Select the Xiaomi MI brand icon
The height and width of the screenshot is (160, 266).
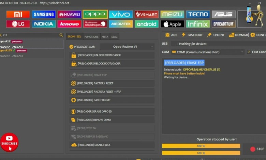pyautogui.click(x=18, y=14)
